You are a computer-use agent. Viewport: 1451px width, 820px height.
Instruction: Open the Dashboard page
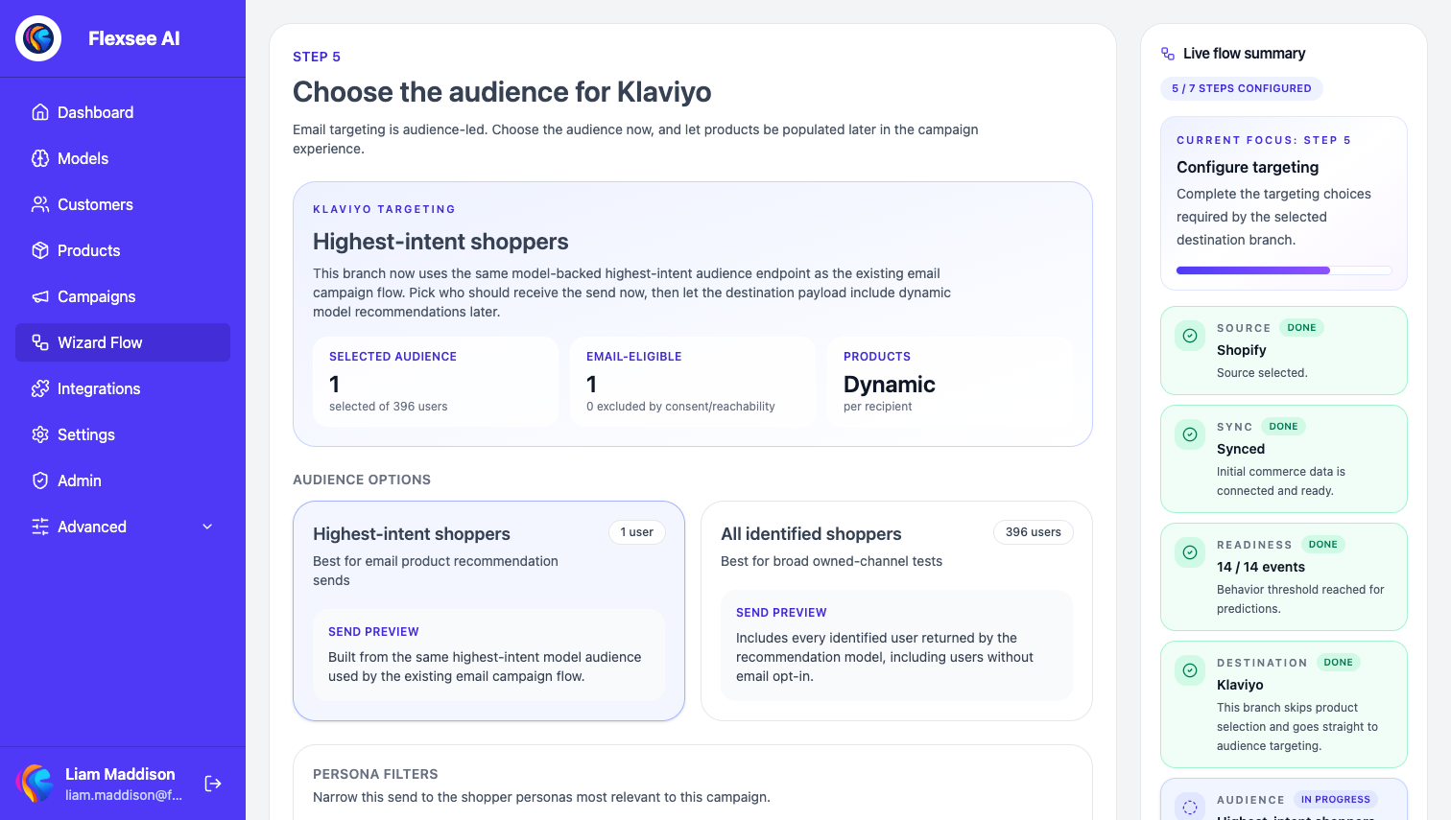(123, 112)
